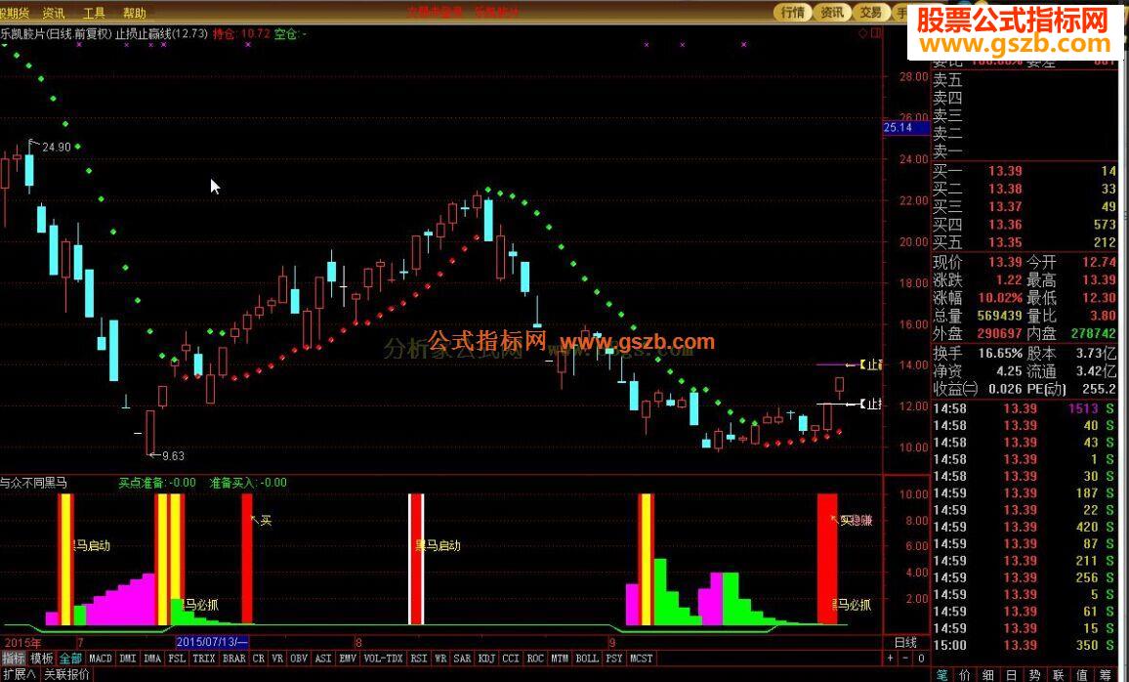The width and height of the screenshot is (1129, 682).
Task: Switch to the VOL-TDX indicator
Action: pyautogui.click(x=383, y=659)
